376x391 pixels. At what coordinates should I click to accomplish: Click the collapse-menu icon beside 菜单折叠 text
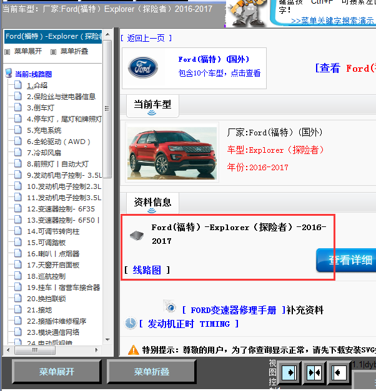(53, 52)
